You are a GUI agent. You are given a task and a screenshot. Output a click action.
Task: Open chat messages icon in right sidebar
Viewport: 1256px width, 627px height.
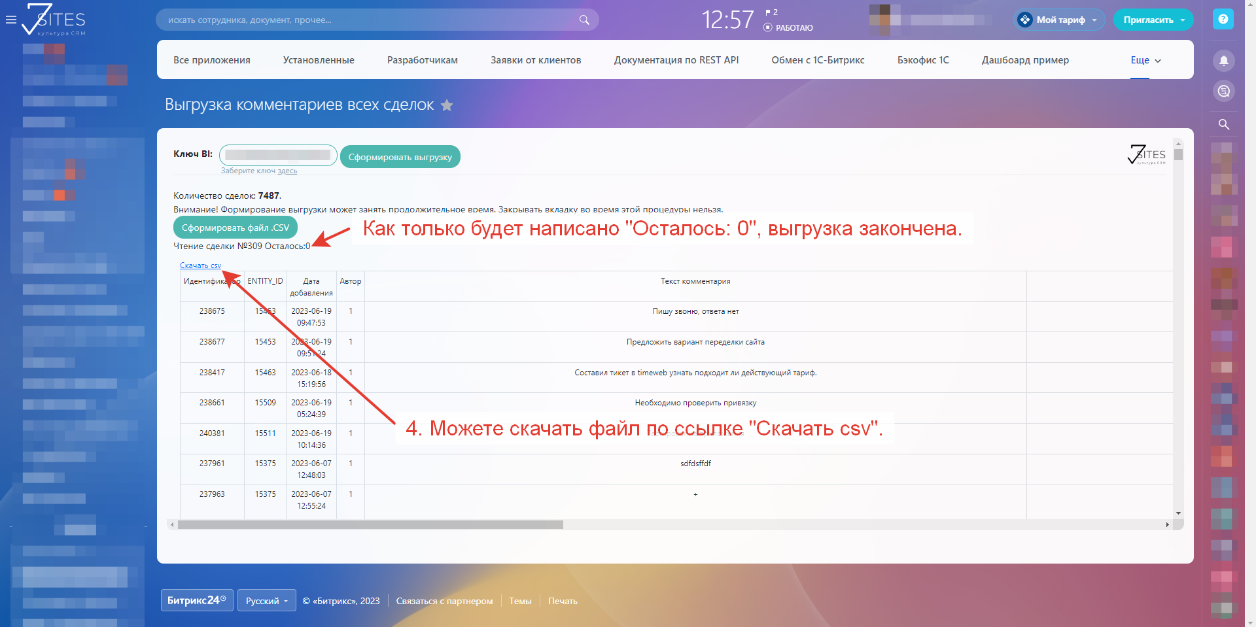pyautogui.click(x=1223, y=91)
